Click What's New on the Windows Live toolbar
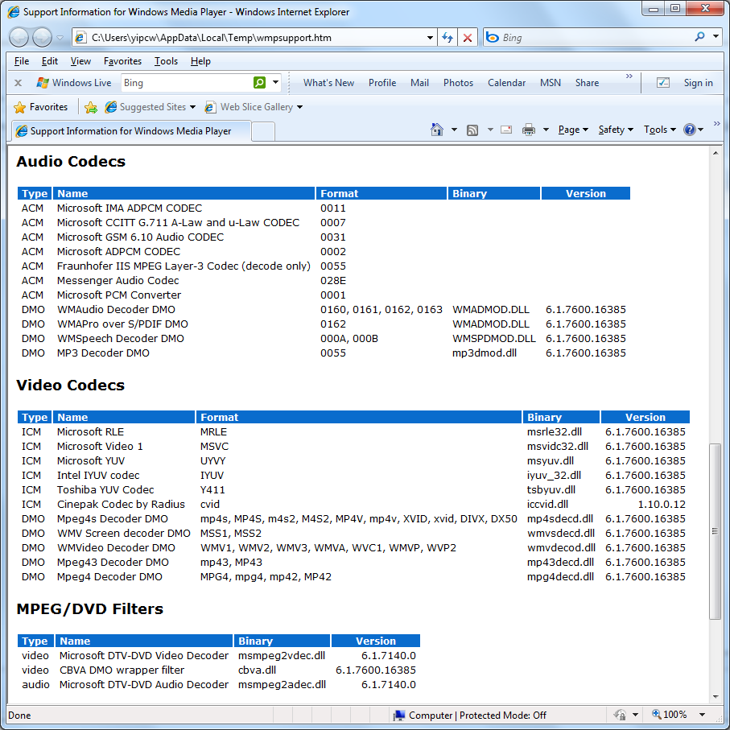730x730 pixels. tap(328, 83)
